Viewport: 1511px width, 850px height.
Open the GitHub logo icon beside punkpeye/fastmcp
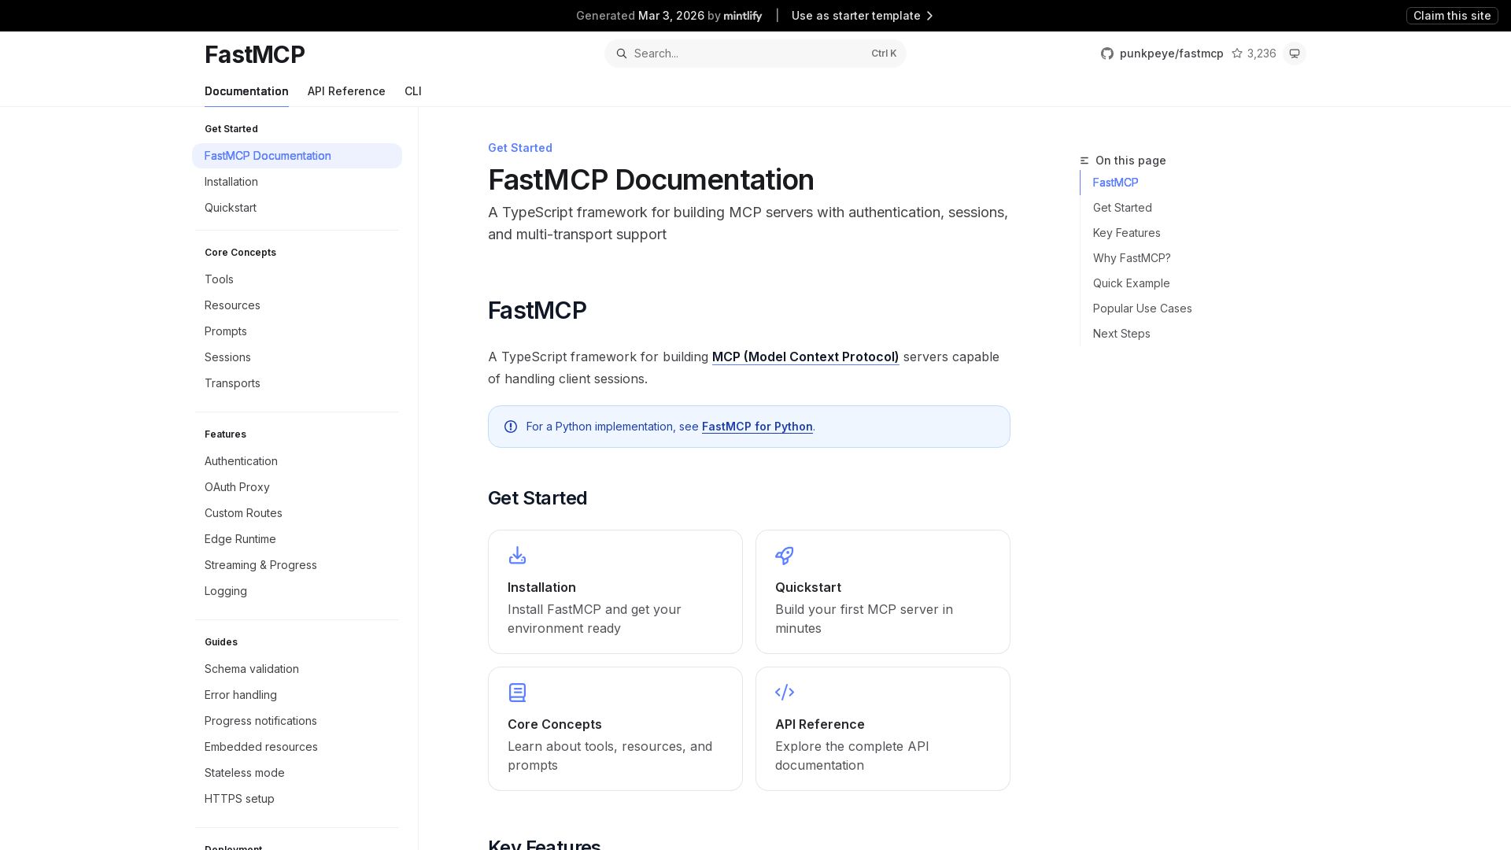1107,54
